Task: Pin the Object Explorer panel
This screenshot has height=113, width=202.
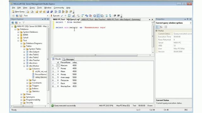Action: (x=45, y=19)
